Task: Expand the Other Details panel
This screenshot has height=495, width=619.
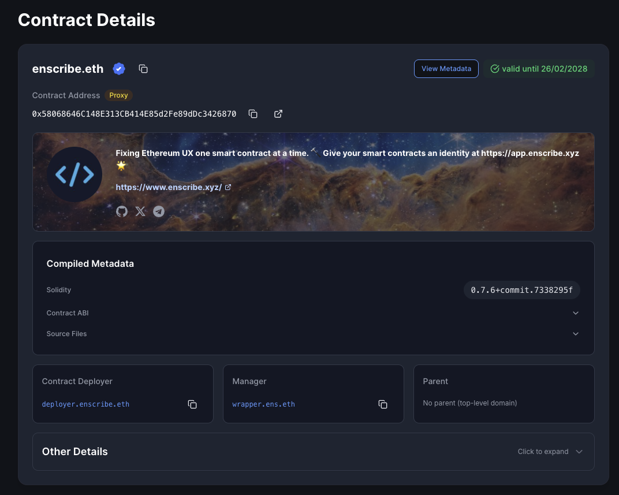Action: pos(579,452)
